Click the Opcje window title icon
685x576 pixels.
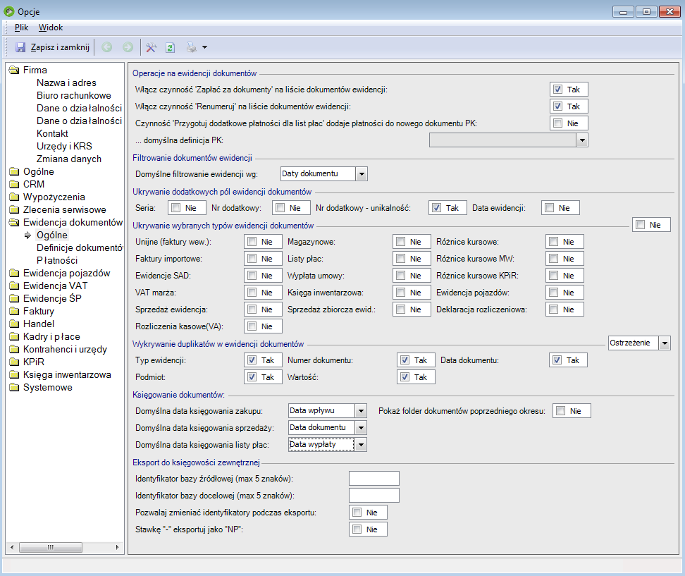8,11
